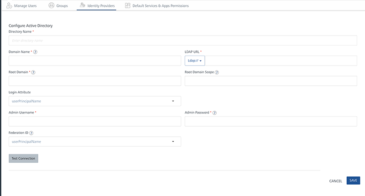Open Default Services & Apps Permissions tab
Screen dimensions: 365x196
coord(160,5)
